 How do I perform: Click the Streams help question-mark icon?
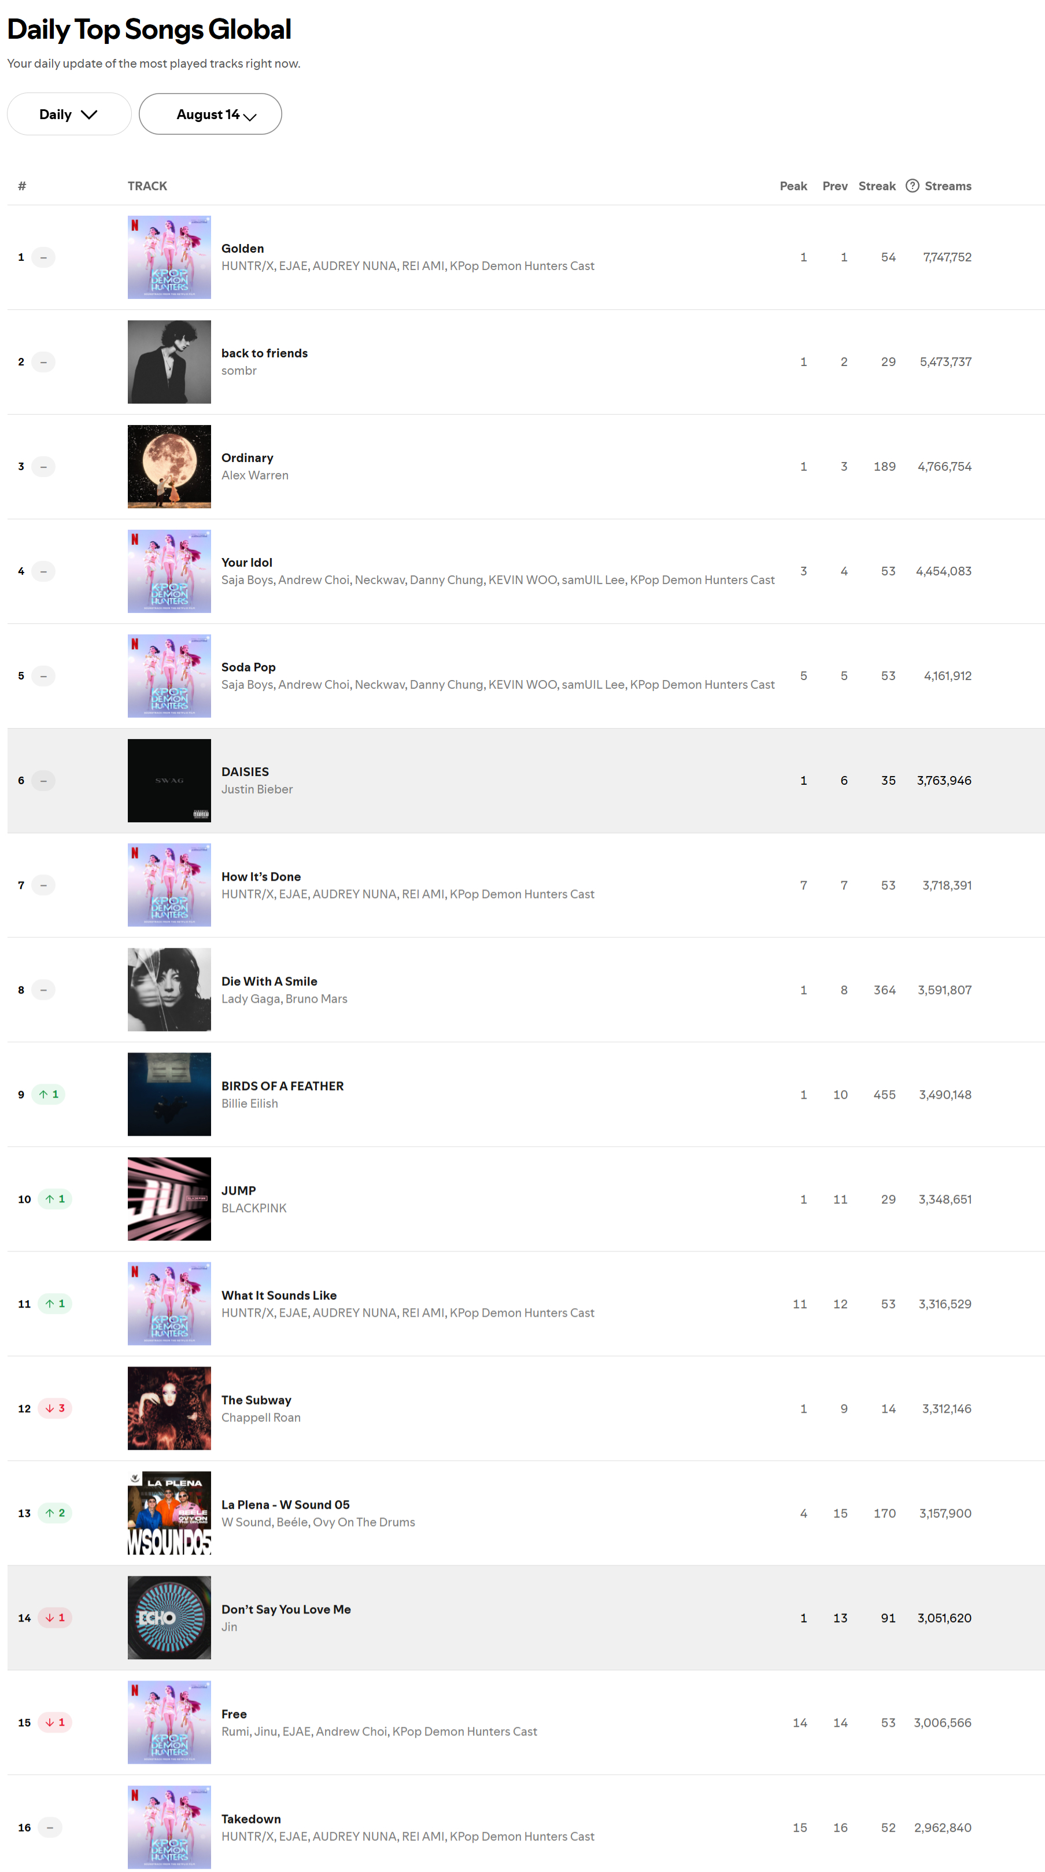912,186
